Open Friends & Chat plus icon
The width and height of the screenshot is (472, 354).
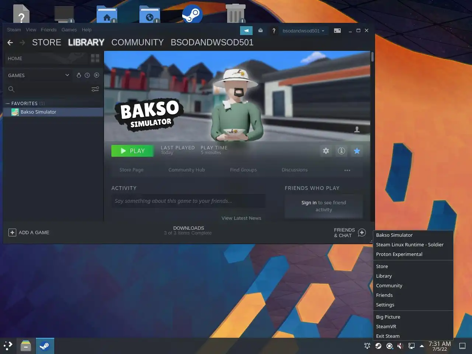(362, 233)
